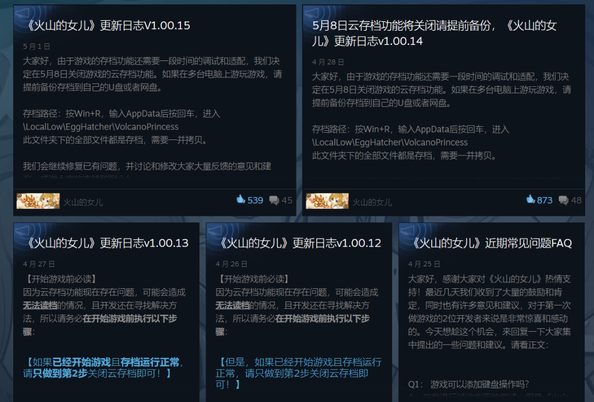Open the 《火山的女儿》近期常见问题FAQ title
Image resolution: width=594 pixels, height=402 pixels.
[490, 243]
